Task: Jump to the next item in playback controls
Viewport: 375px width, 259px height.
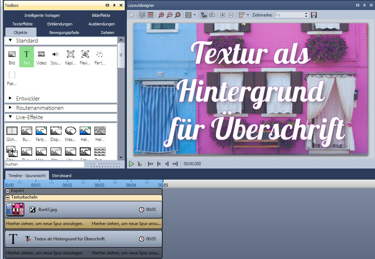Action: pyautogui.click(x=167, y=164)
